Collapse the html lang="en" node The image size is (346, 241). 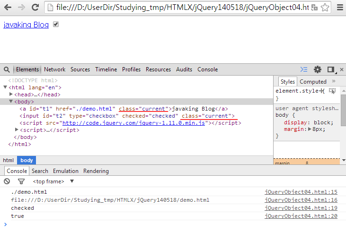point(5,87)
